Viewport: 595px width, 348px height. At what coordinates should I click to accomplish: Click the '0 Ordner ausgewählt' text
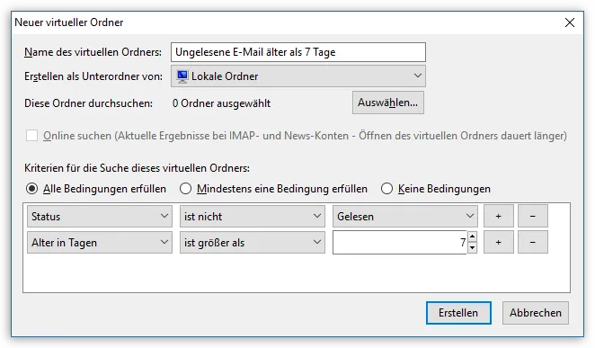pos(222,103)
